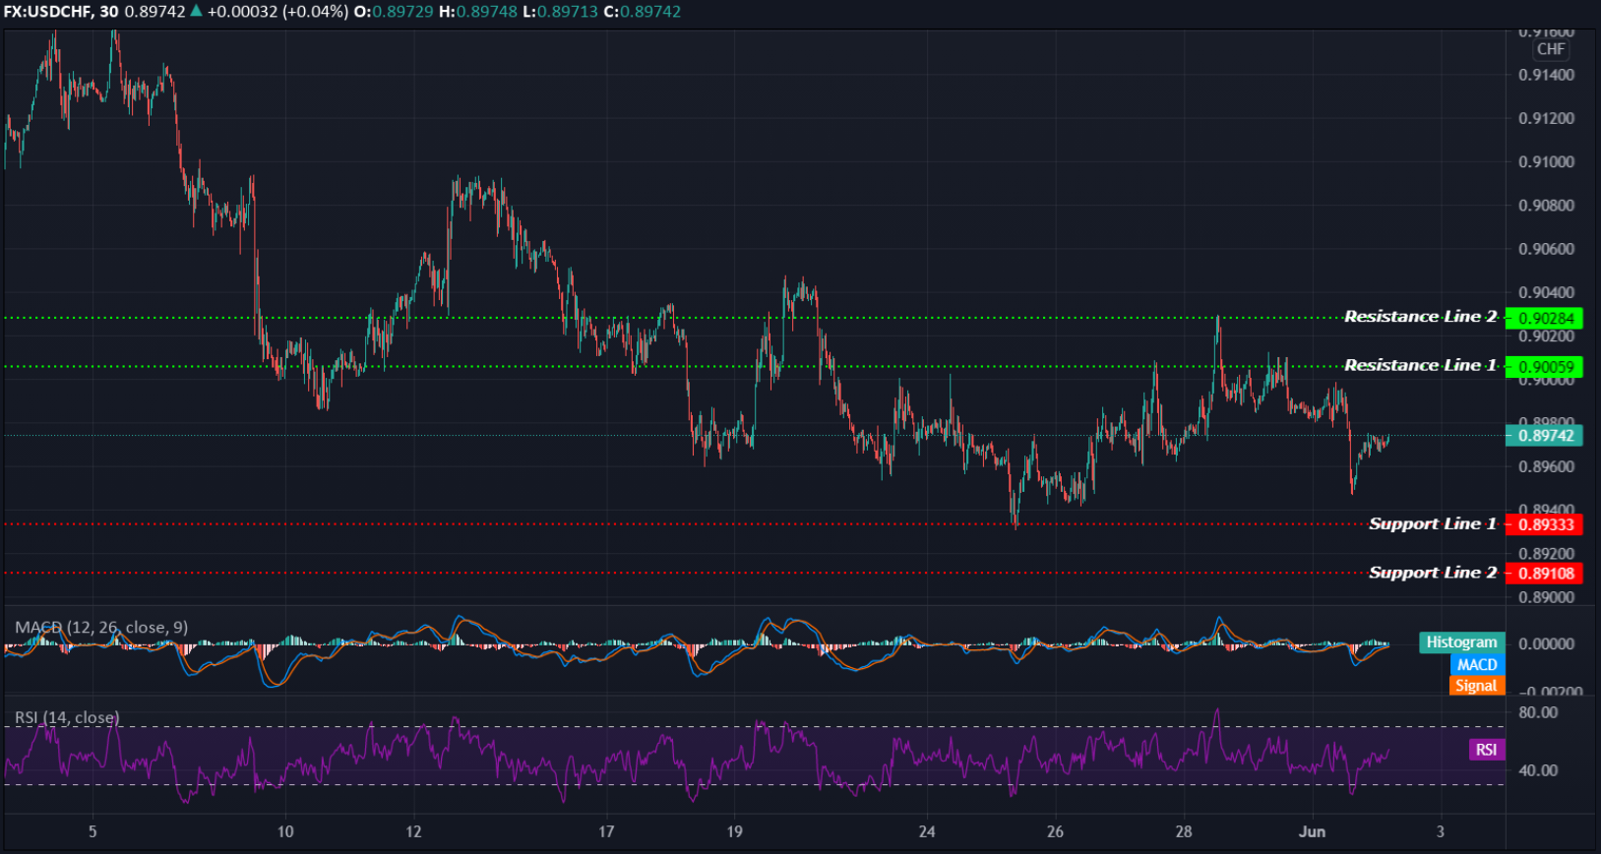Select the Resistance Line 2 label
This screenshot has height=854, width=1601.
click(x=1420, y=316)
